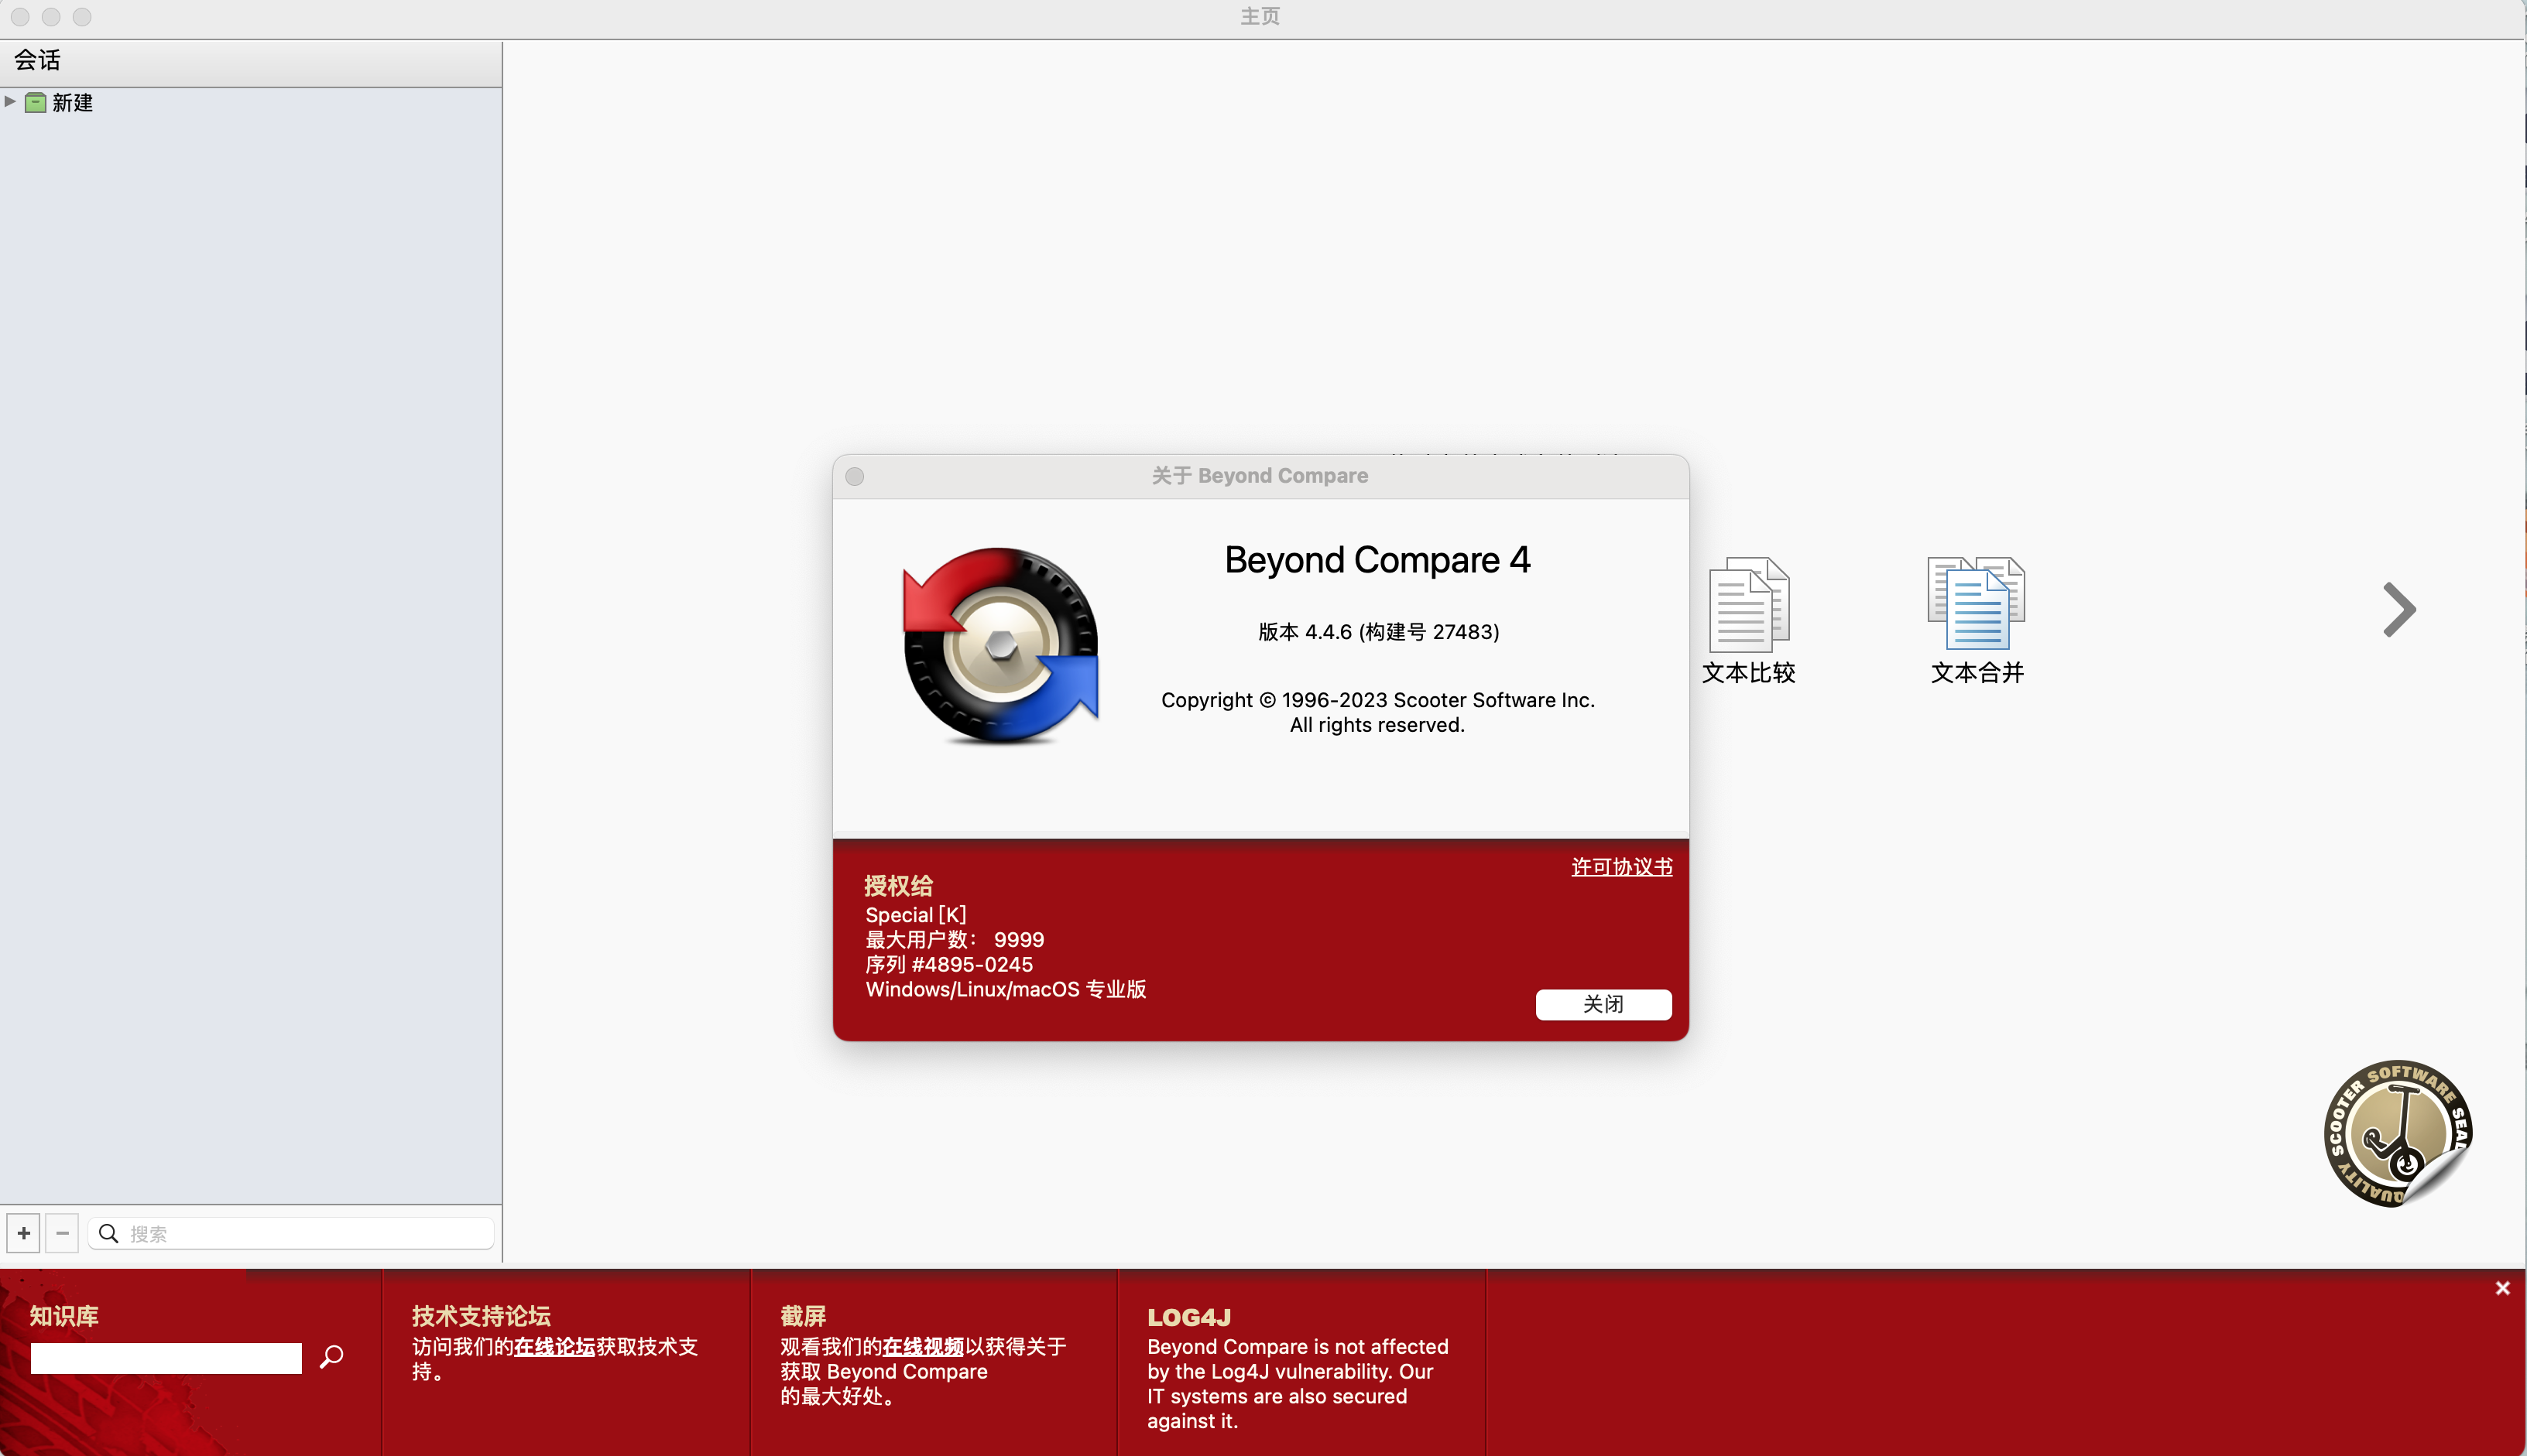Click the minus button to remove session
This screenshot has height=1456, width=2527.
tap(62, 1233)
